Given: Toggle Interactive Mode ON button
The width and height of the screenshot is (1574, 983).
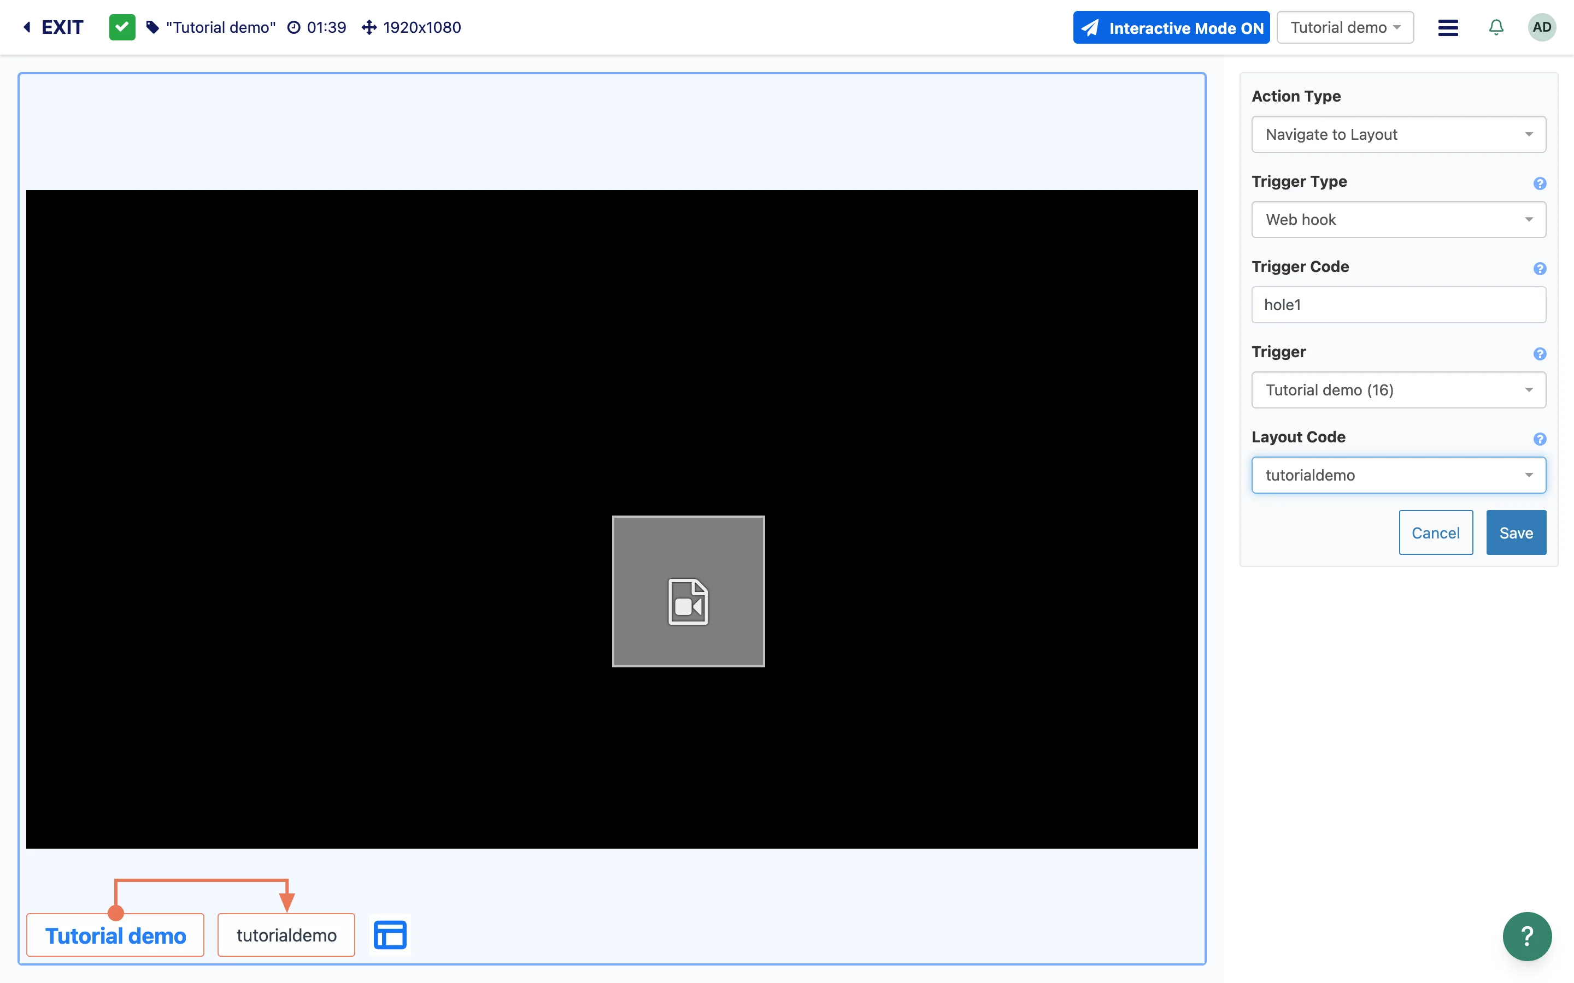Looking at the screenshot, I should 1171,27.
